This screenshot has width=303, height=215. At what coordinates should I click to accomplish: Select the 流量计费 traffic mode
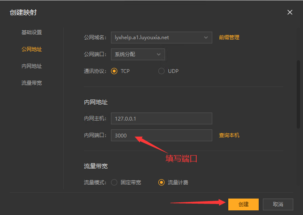[161, 183]
